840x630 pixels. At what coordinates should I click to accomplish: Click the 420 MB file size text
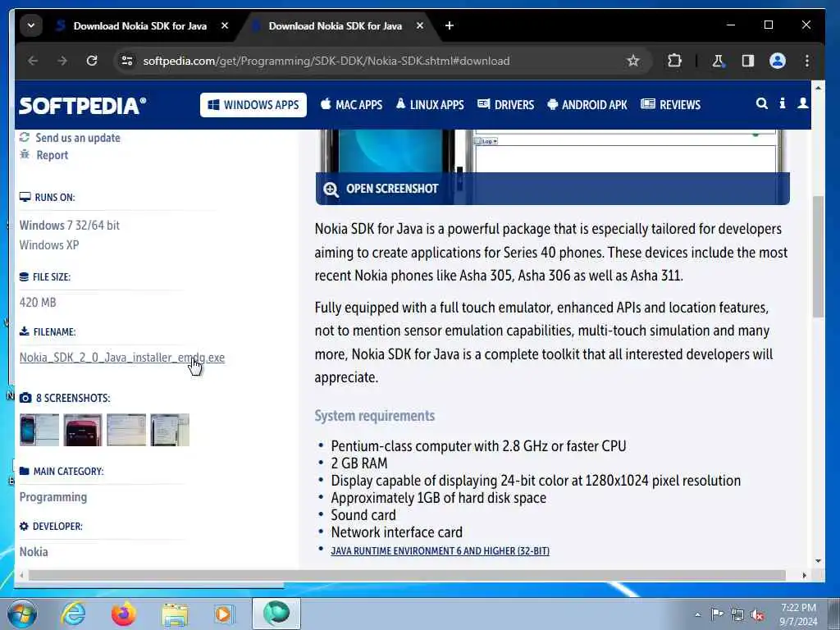coord(38,303)
